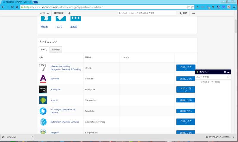Minimize the オンライン chat panel
Viewport: 238px width, 142px height.
click(228, 72)
